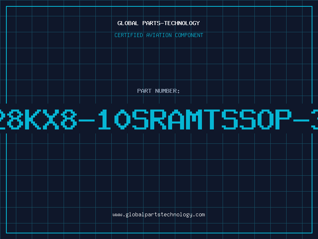
Task: Select the digits 10 in the part number
Action: [x=114, y=119]
